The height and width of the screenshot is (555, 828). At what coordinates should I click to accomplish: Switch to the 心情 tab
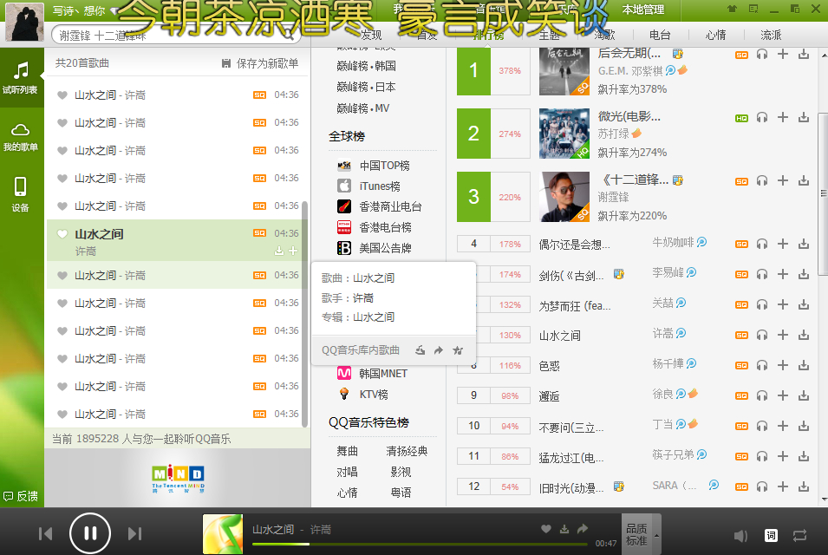pos(715,35)
